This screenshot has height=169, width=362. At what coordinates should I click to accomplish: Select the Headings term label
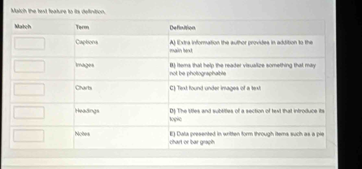87,111
